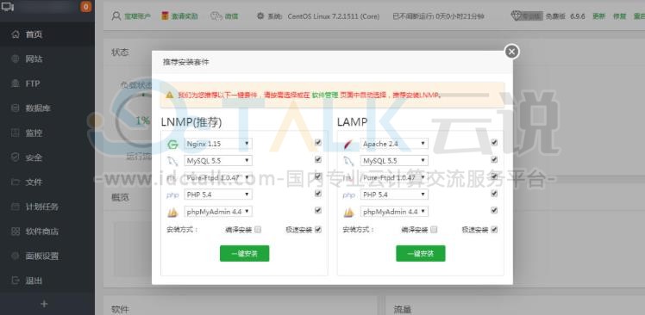This screenshot has width=645, height=315.
Task: Click the shield icon beside 安全
Action: pos(16,157)
